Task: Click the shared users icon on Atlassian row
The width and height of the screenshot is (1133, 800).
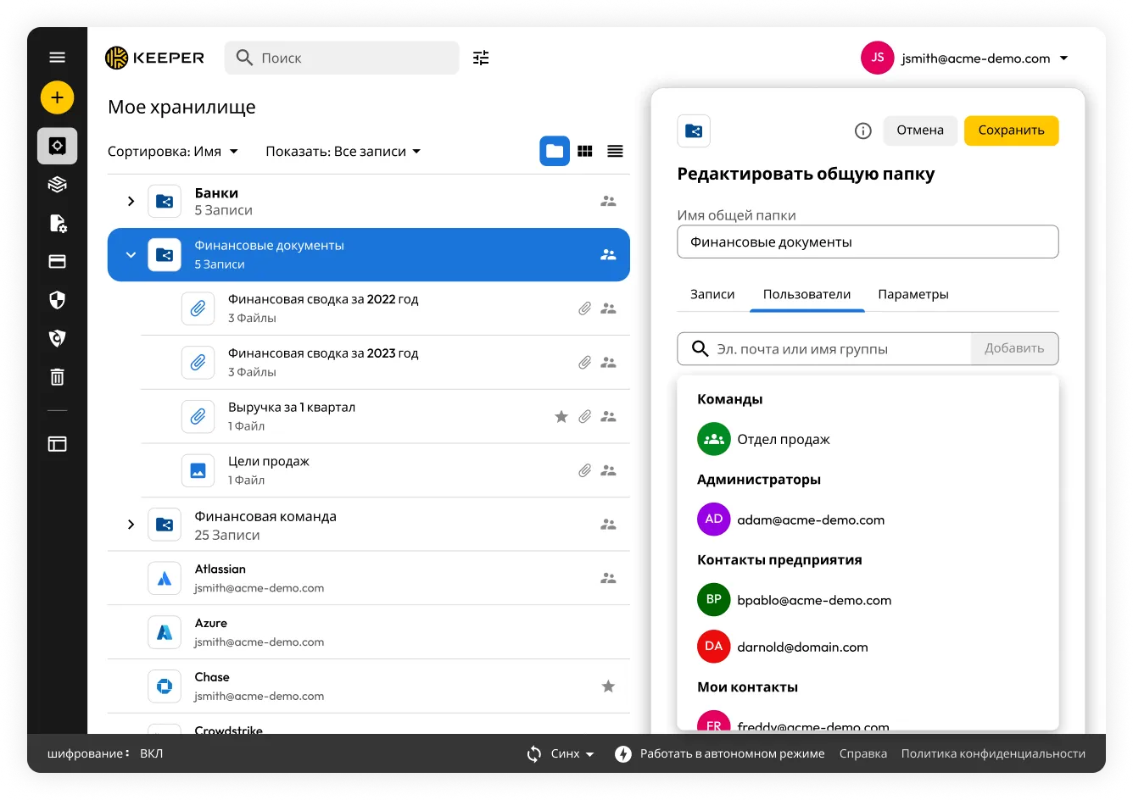Action: coord(608,578)
